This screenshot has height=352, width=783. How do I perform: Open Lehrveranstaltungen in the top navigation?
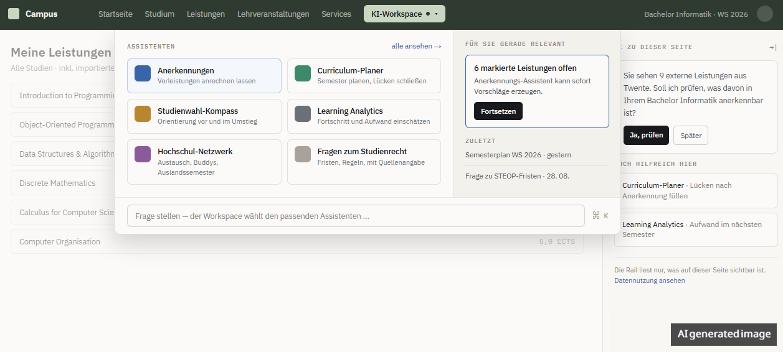click(273, 14)
